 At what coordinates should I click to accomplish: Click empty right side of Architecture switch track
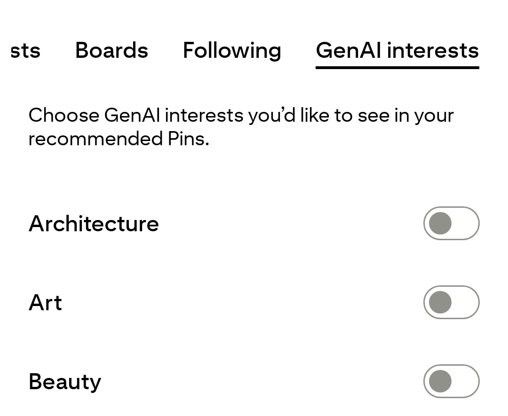467,223
